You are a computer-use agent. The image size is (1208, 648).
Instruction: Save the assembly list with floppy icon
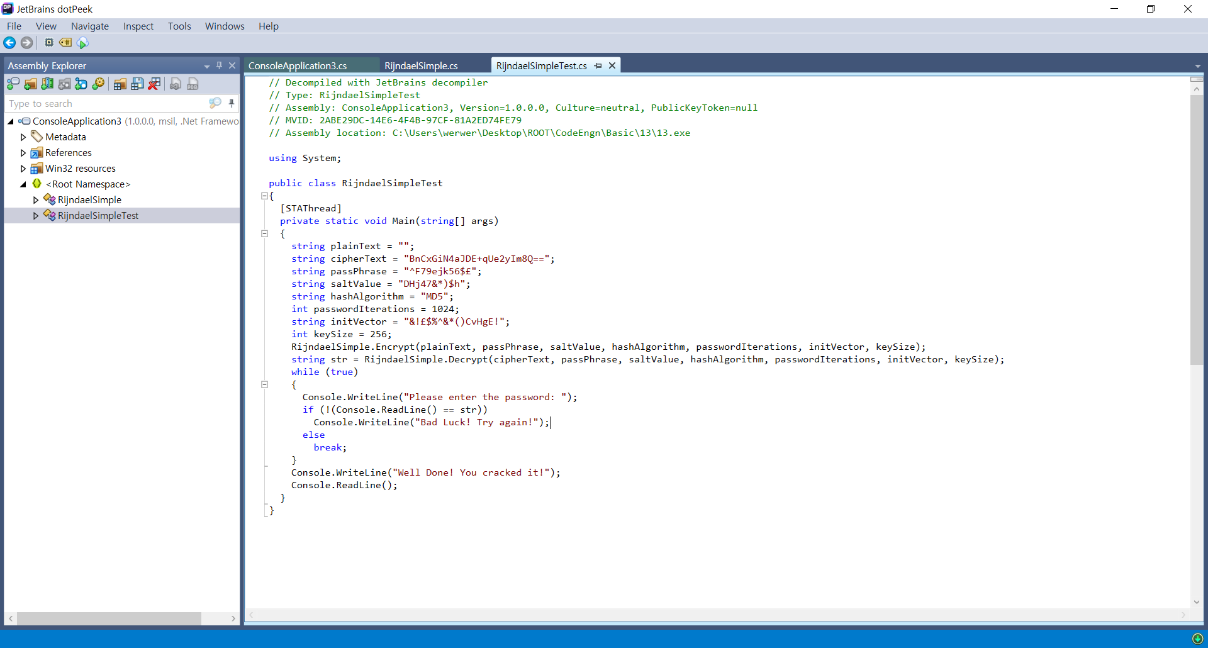[137, 84]
